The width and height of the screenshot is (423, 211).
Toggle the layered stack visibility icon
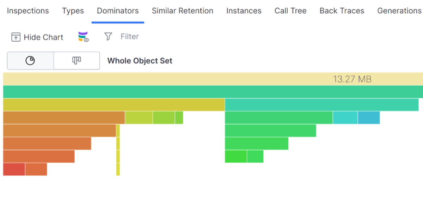[83, 37]
